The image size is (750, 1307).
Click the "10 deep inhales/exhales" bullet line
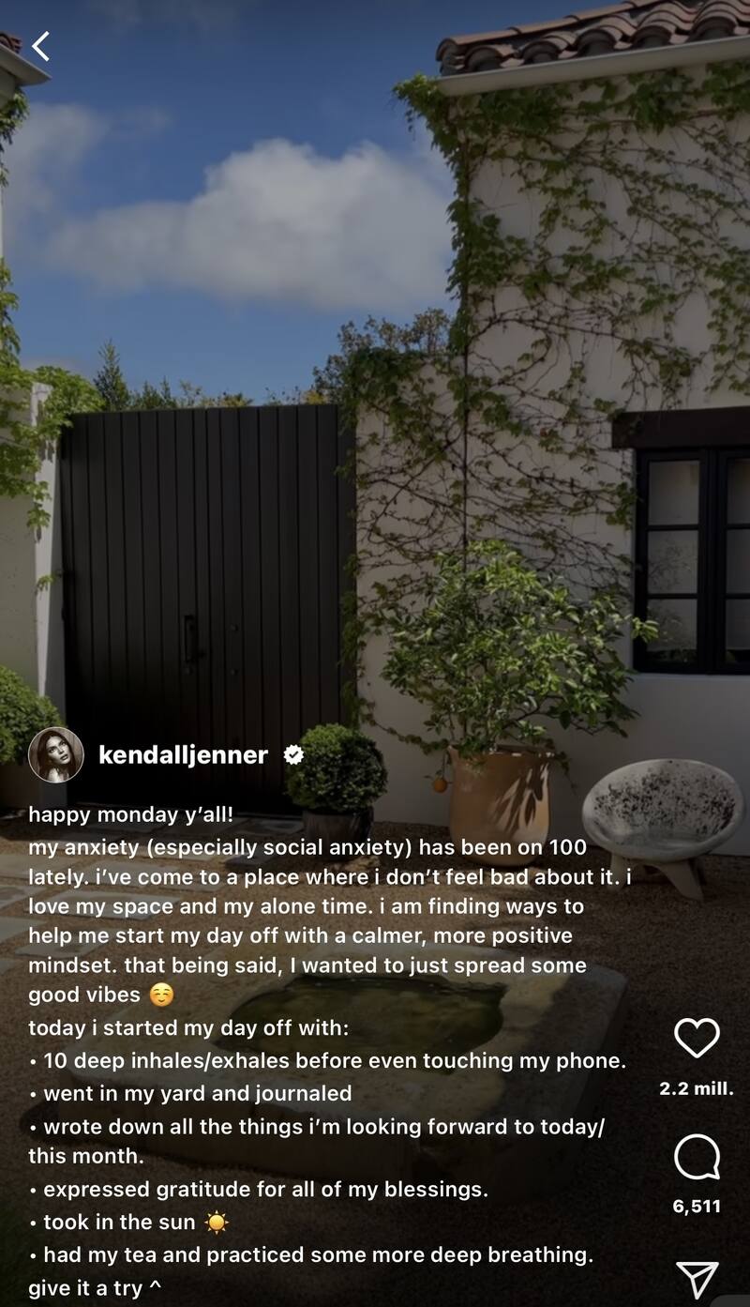(327, 1060)
